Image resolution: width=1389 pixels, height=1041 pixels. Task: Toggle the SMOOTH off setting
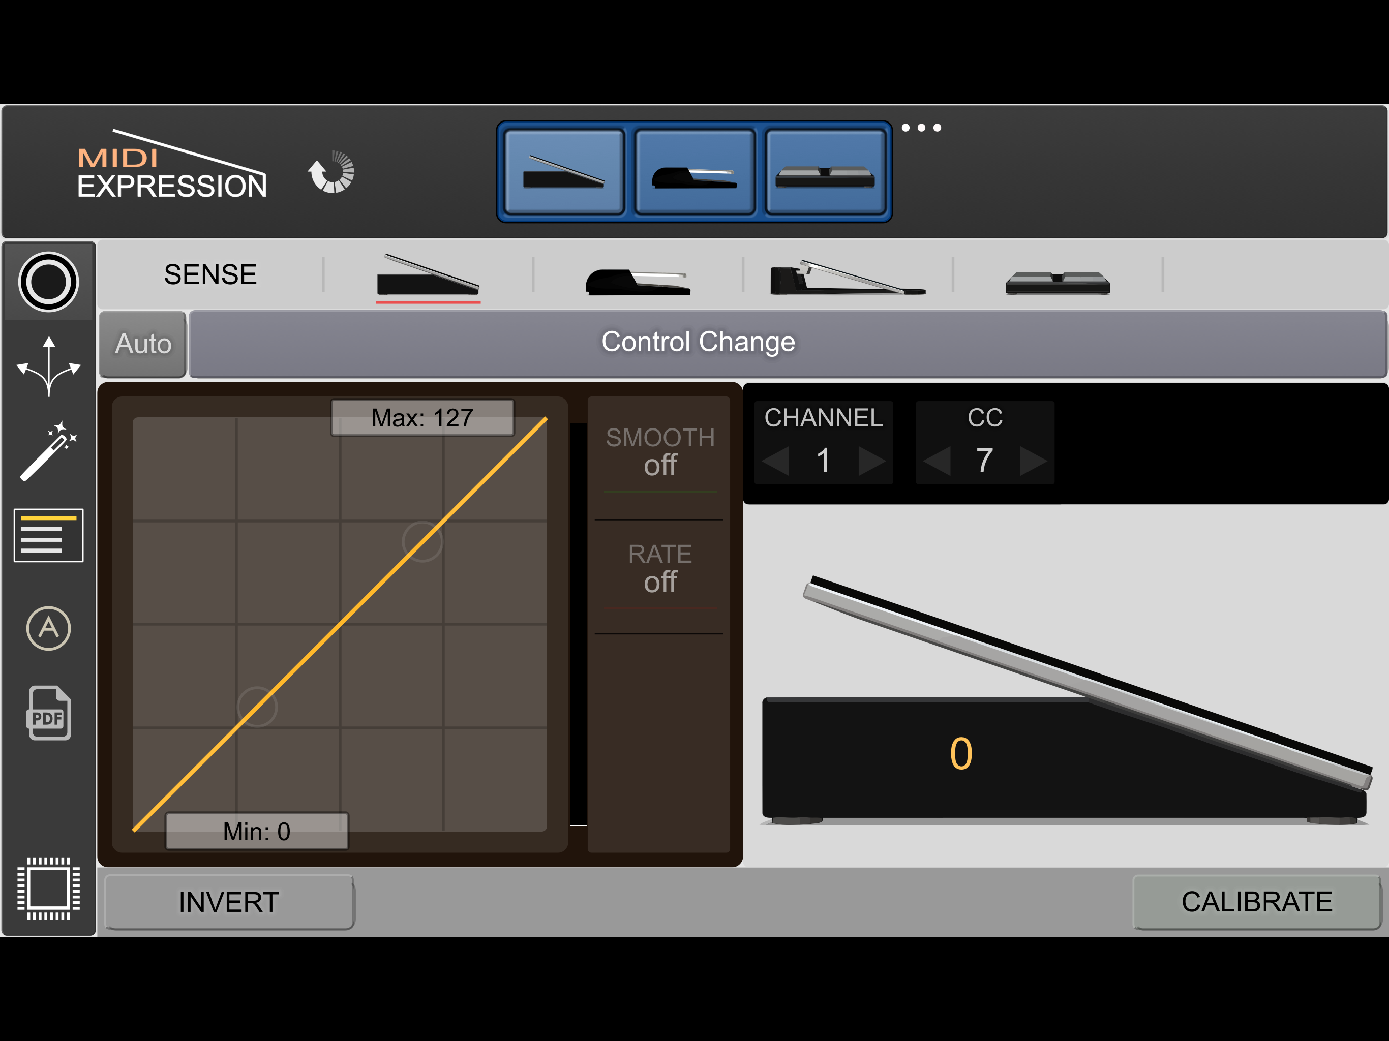(x=659, y=452)
